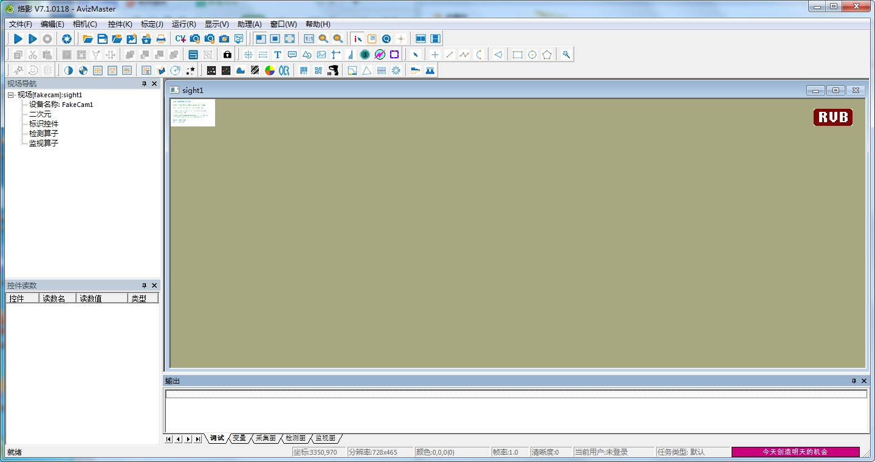Open the 文件(F) menu
Viewport: 875px width, 462px height.
click(21, 24)
